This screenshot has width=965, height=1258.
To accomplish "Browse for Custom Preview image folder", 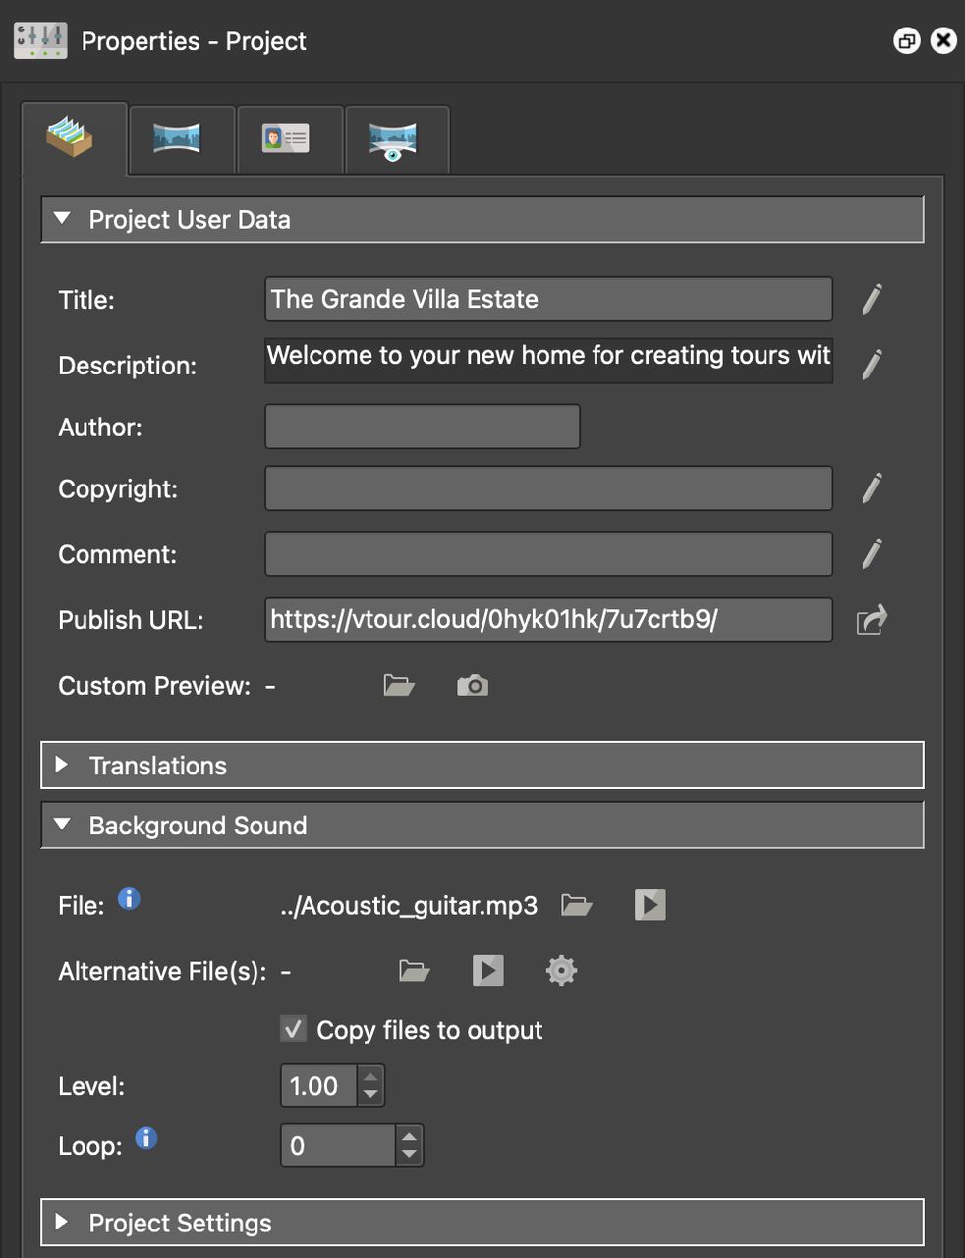I will [399, 685].
